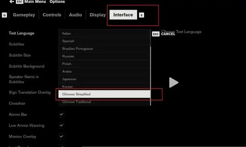
Task: Select Speaker Name in Subtitles setting
Action: click(x=24, y=79)
